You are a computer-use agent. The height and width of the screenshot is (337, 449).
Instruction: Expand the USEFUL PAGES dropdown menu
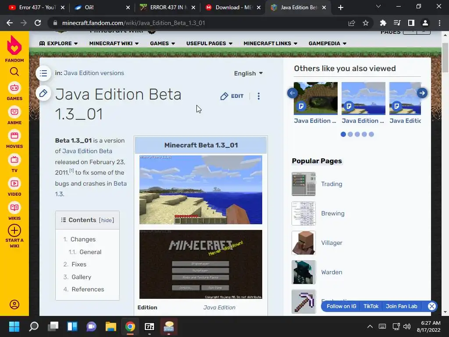point(209,43)
